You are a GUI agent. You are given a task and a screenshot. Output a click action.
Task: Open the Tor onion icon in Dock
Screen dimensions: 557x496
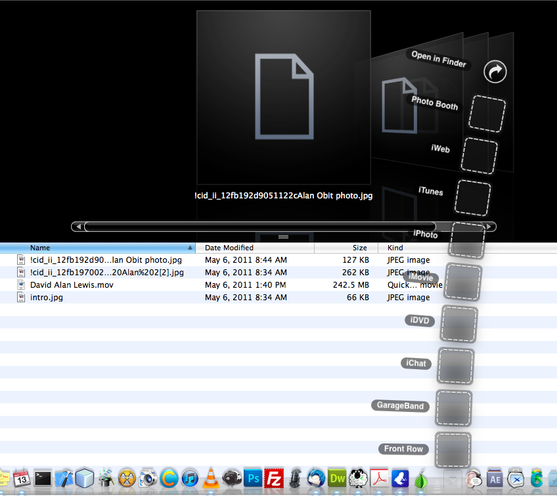pyautogui.click(x=421, y=479)
